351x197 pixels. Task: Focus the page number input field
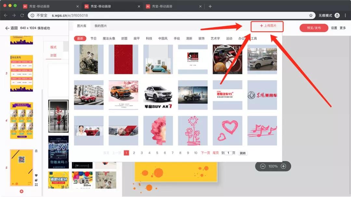pos(228,153)
